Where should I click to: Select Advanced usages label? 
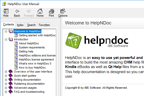click(x=25, y=88)
